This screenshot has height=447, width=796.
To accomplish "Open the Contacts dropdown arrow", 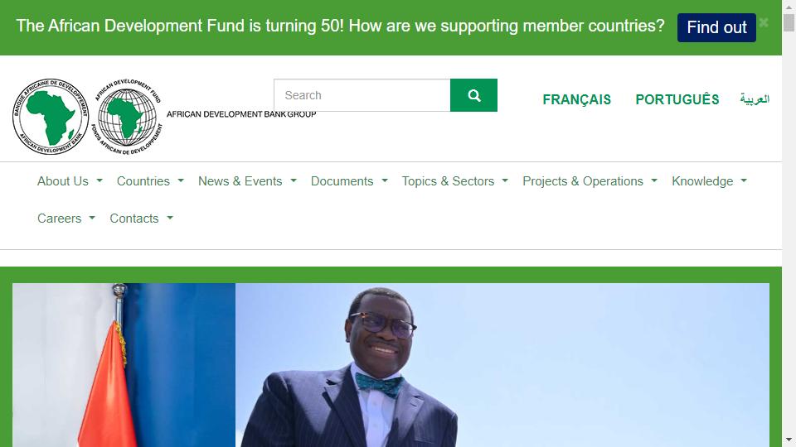I will point(170,218).
